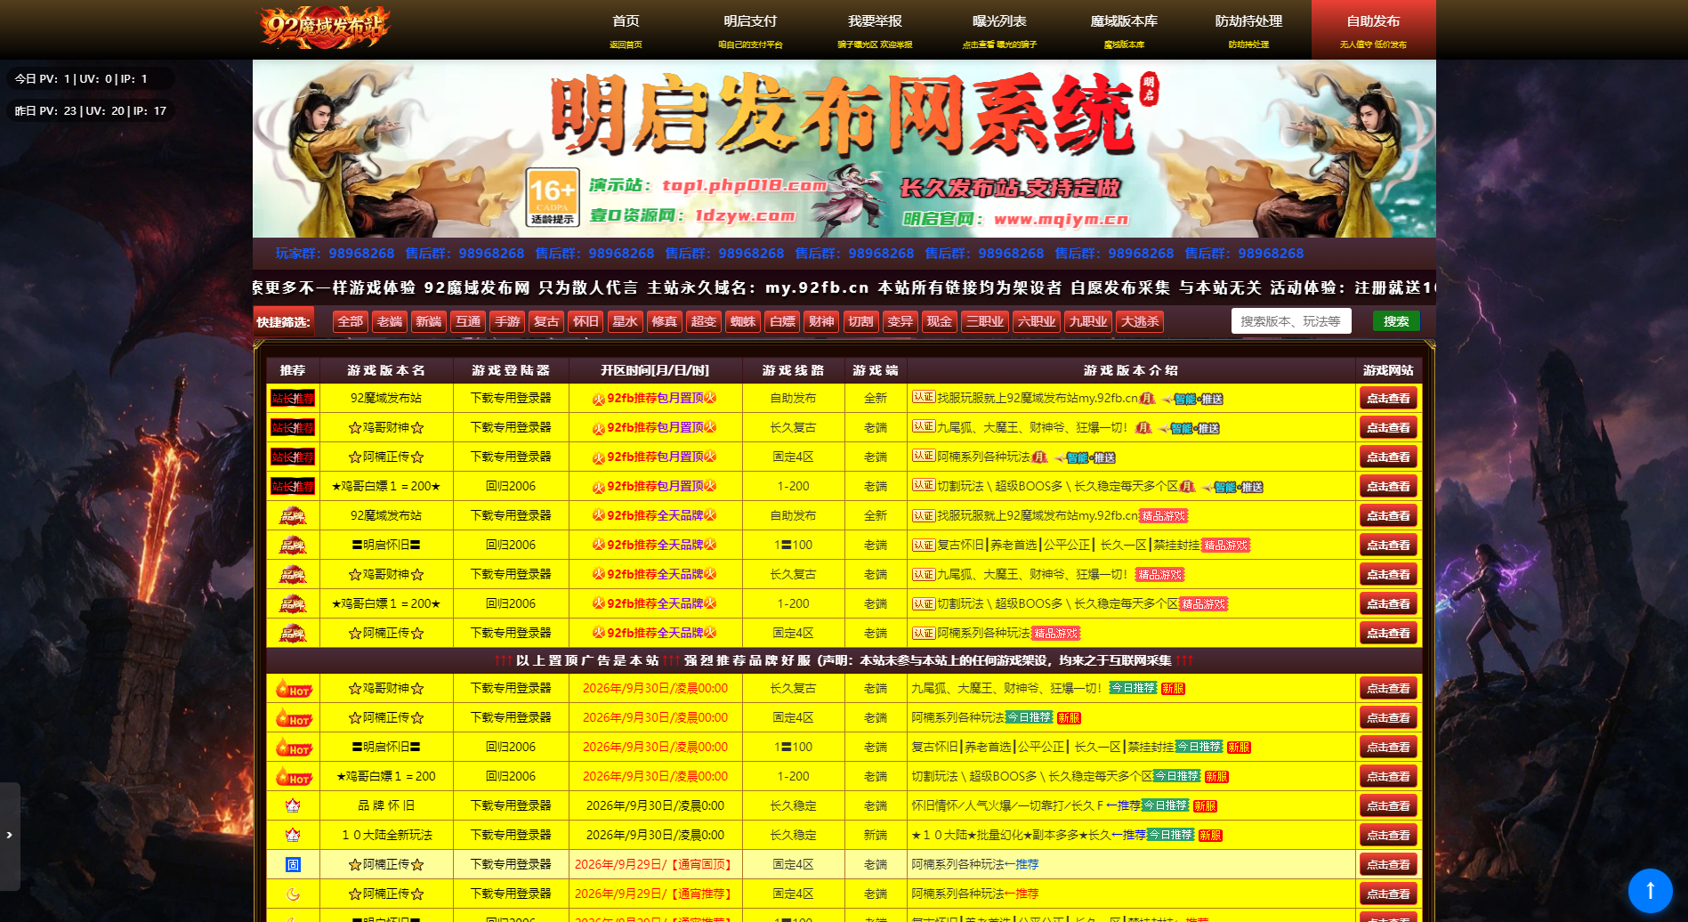Focus the 搜索版本、玩法等 search field
Viewport: 1688px width, 922px height.
(1291, 321)
